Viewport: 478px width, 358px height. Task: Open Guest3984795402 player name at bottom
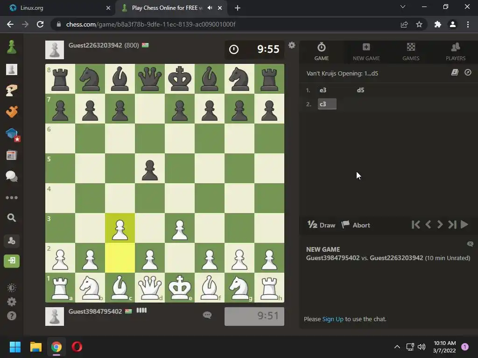(95, 311)
